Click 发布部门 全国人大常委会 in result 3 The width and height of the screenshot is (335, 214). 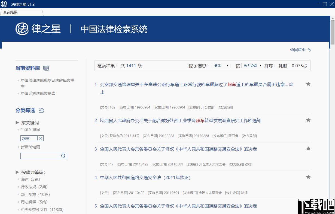tap(206, 164)
